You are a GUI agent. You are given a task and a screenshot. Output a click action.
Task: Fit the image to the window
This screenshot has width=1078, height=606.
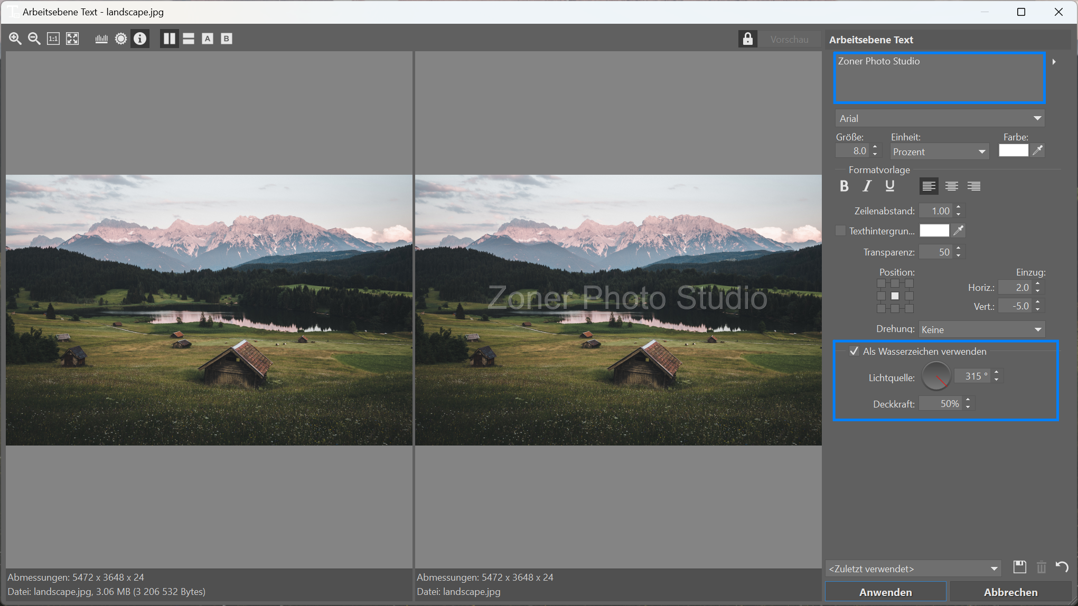point(72,39)
